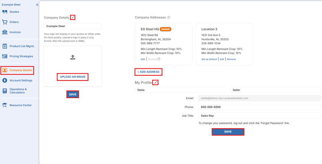322x164 pixels.
Task: Click Upload an Image button
Action: [x=73, y=77]
